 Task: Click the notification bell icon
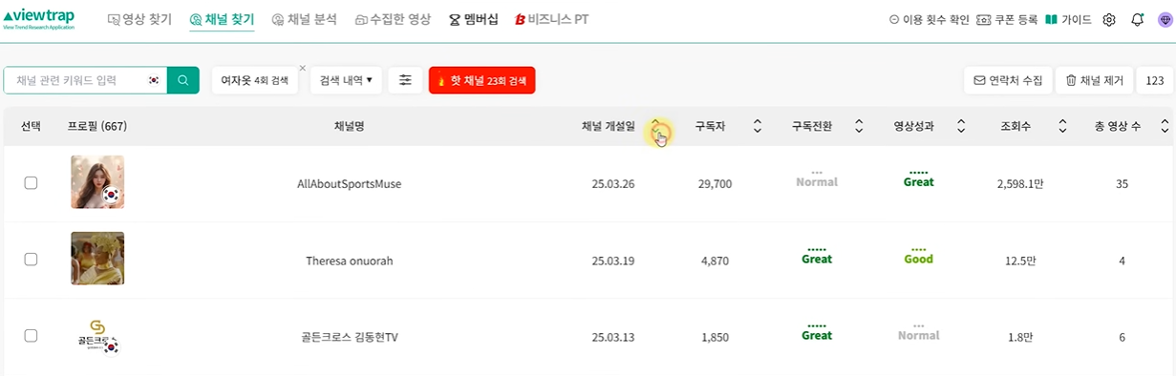pos(1137,19)
